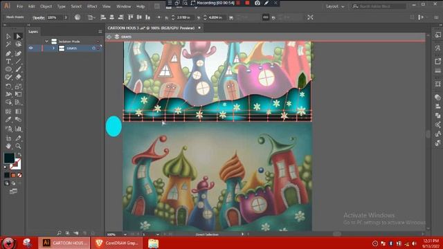
Task: Open the Window menu
Action: [124, 6]
